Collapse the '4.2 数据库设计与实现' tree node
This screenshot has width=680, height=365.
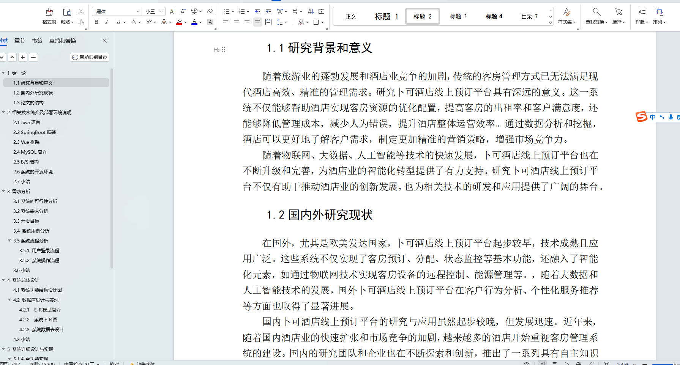click(9, 300)
